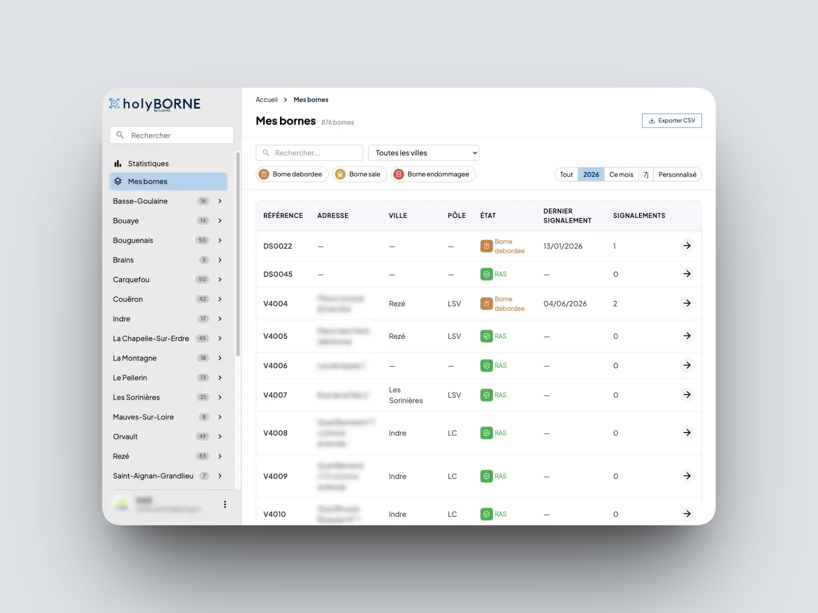Click the Mes bornes layers icon
Viewport: 818px width, 613px height.
[118, 181]
